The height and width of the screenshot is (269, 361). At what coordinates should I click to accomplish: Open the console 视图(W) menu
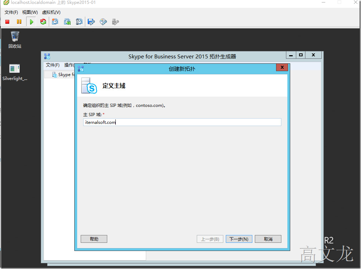tap(30, 12)
